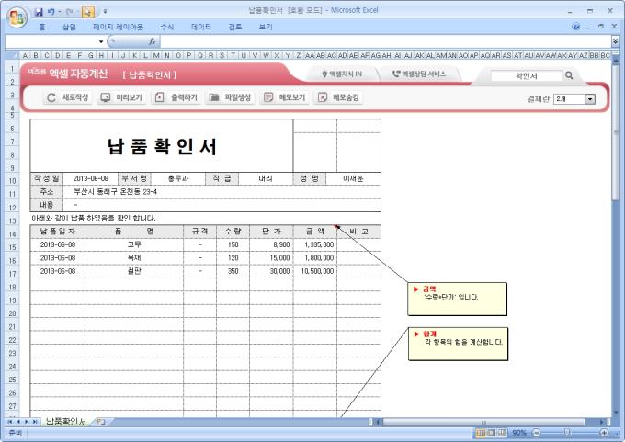Click the 엑셀상담 서비스 phone icon
This screenshot has width=625, height=442.
click(396, 74)
